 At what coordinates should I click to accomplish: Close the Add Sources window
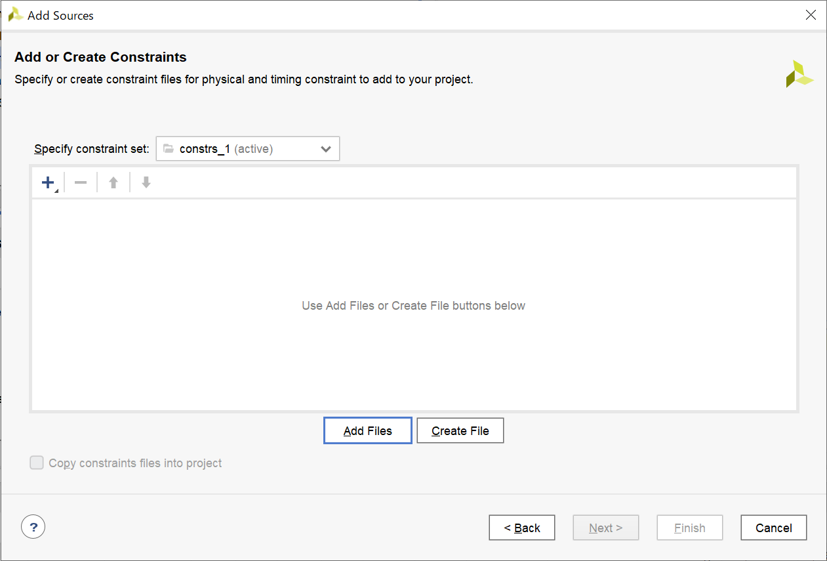[811, 15]
